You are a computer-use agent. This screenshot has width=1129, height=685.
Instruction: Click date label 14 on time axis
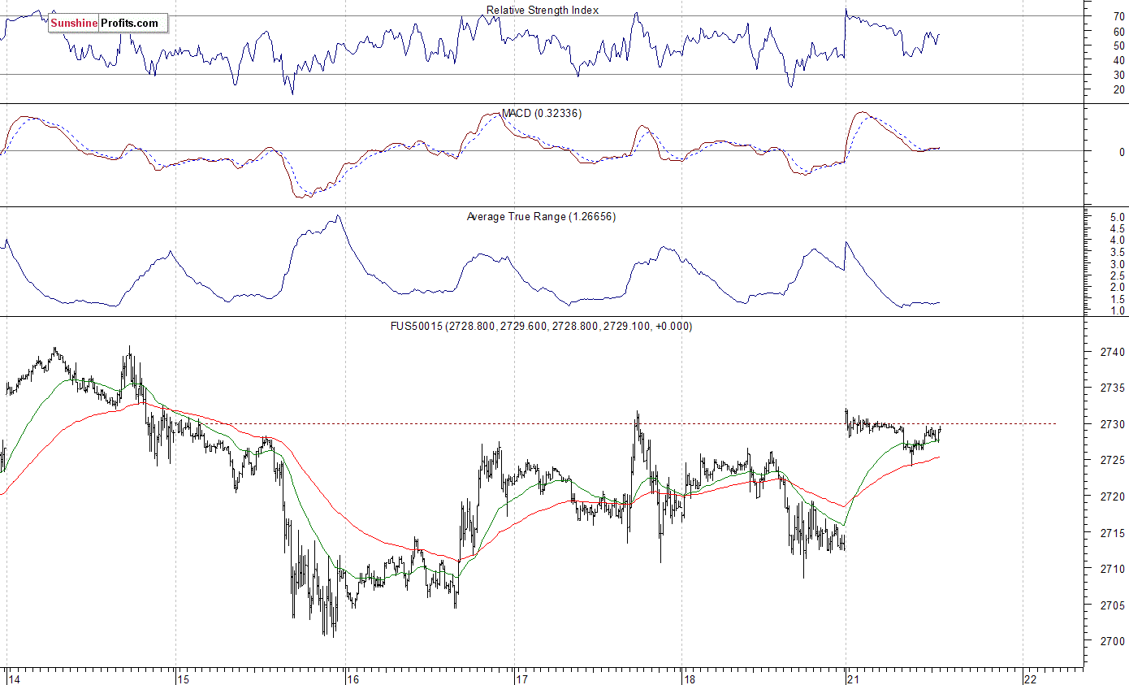pos(15,678)
